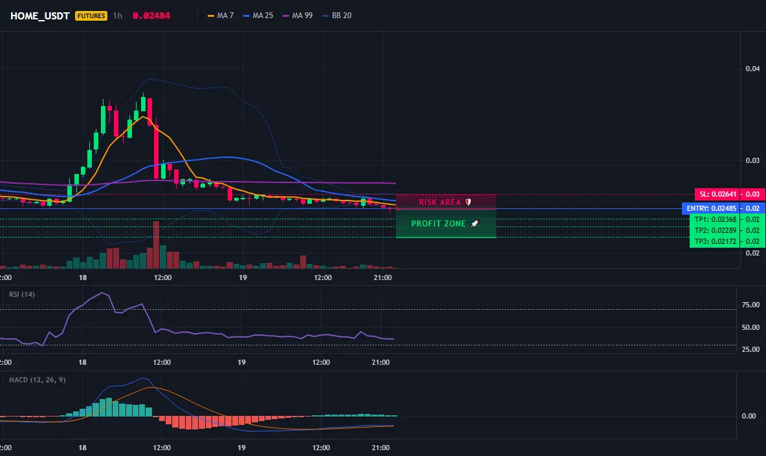Click the 75.00 RSI axis label
This screenshot has width=766, height=456.
pyautogui.click(x=750, y=305)
